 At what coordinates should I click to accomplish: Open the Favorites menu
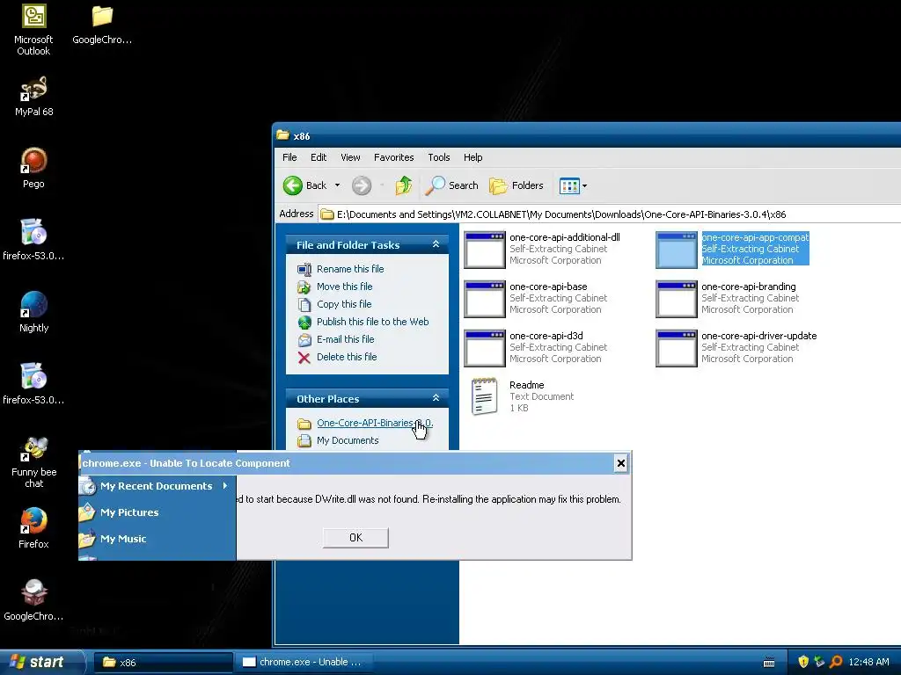tap(393, 157)
